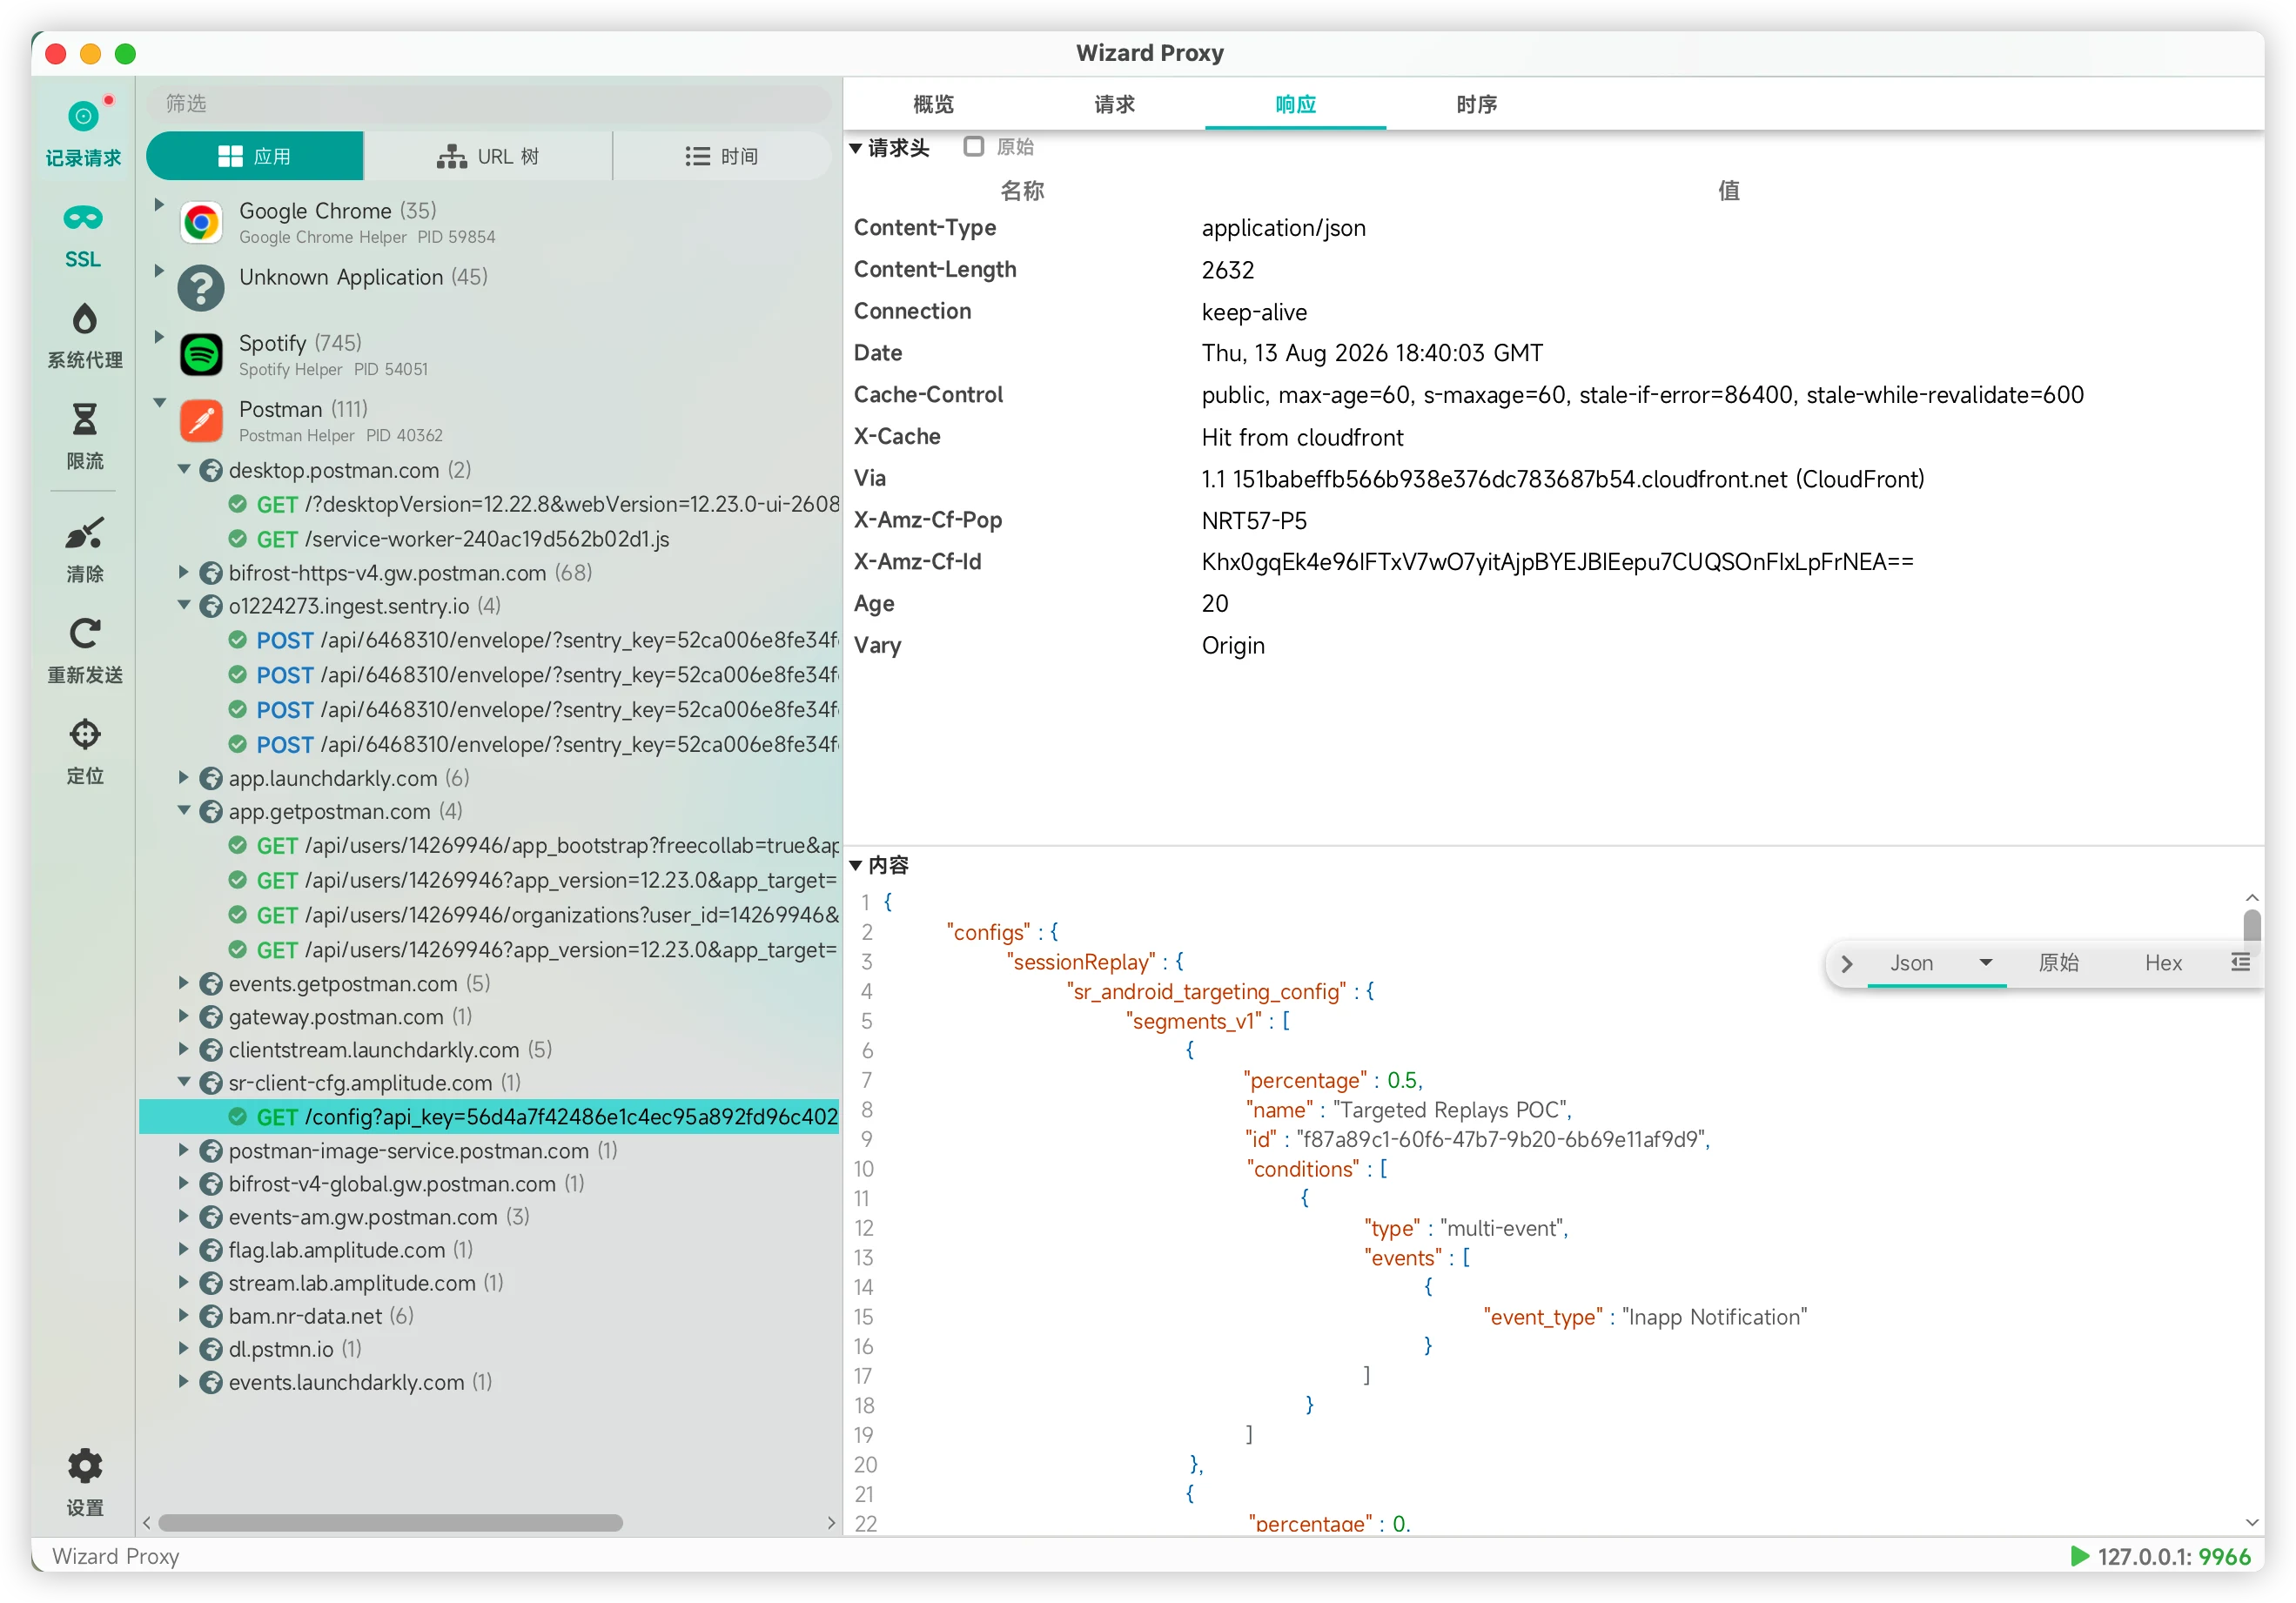Viewport: 2296px width, 1603px height.
Task: Click the desktop.postman.com globe icon
Action: click(x=211, y=470)
